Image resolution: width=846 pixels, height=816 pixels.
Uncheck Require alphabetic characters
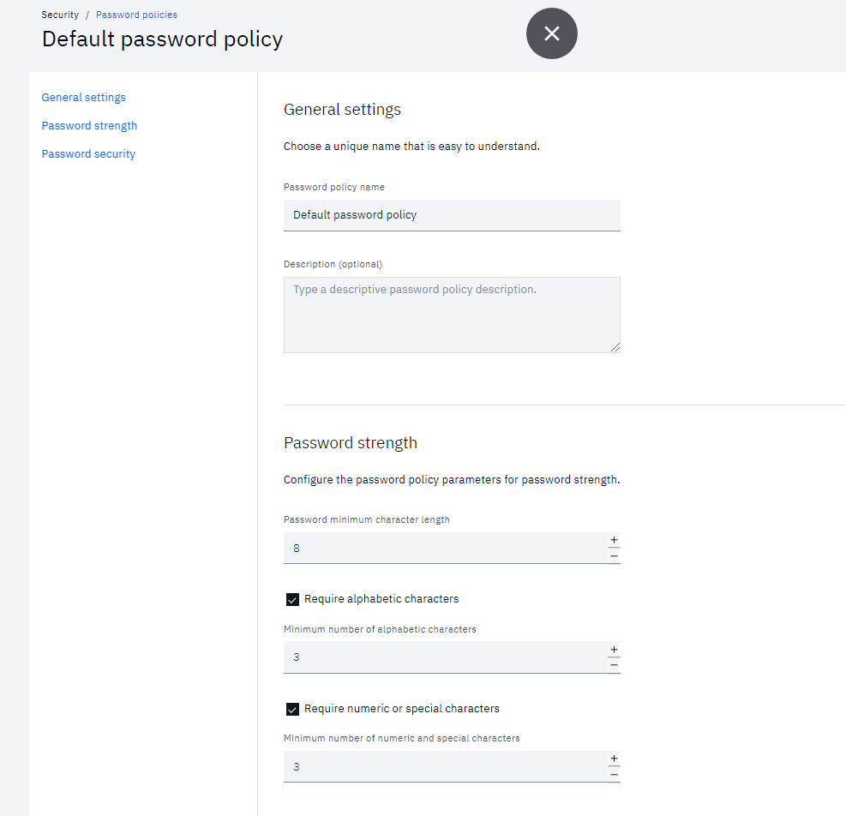point(292,600)
